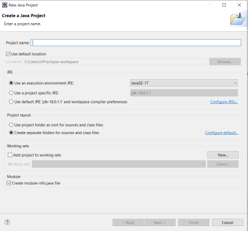Select the Use an execution environment JRE radio

coord(11,83)
